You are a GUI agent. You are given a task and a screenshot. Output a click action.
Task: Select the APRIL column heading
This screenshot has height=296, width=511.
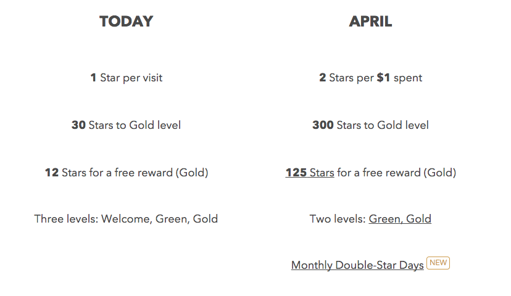tap(370, 22)
